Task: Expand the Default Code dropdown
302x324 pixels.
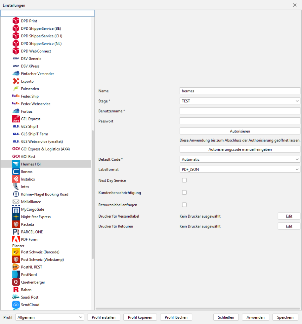Action: coord(240,159)
